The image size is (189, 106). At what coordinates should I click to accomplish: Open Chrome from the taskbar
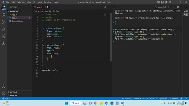[x=96, y=103]
